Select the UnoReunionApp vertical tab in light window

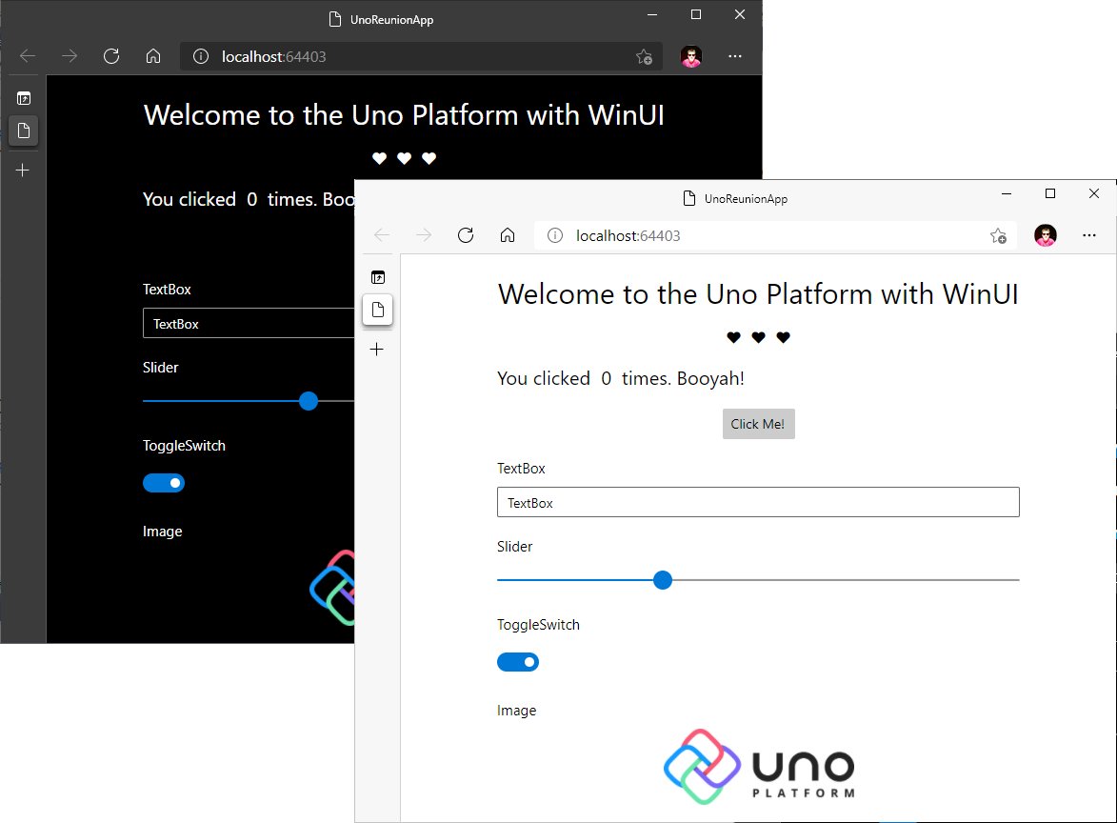(377, 310)
